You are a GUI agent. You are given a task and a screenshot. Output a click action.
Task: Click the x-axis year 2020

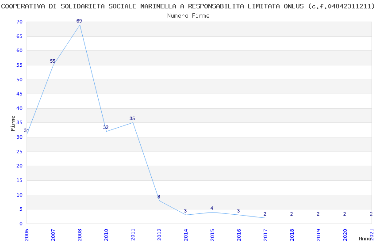tap(345, 235)
